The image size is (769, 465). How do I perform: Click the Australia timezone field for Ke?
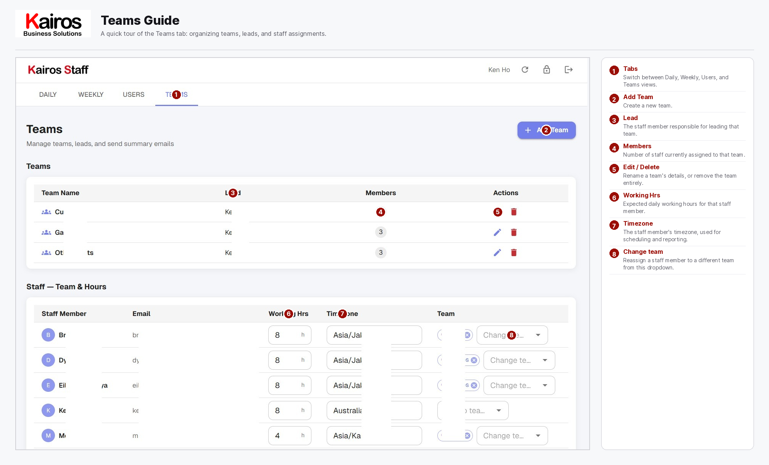pyautogui.click(x=374, y=410)
